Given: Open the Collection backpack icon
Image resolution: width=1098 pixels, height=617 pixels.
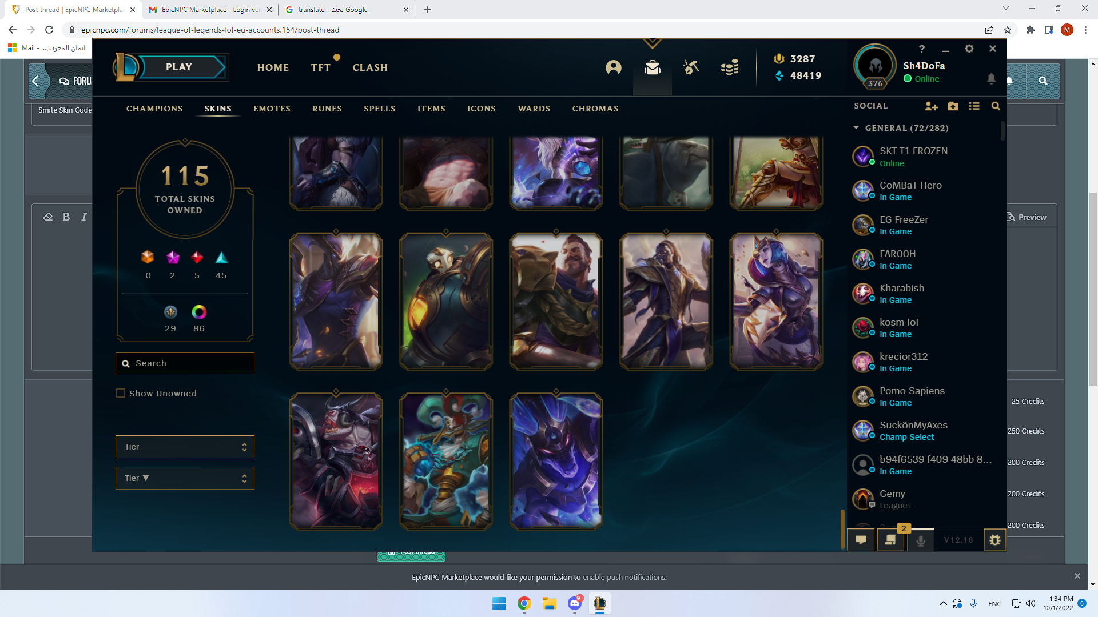Looking at the screenshot, I should coord(653,67).
